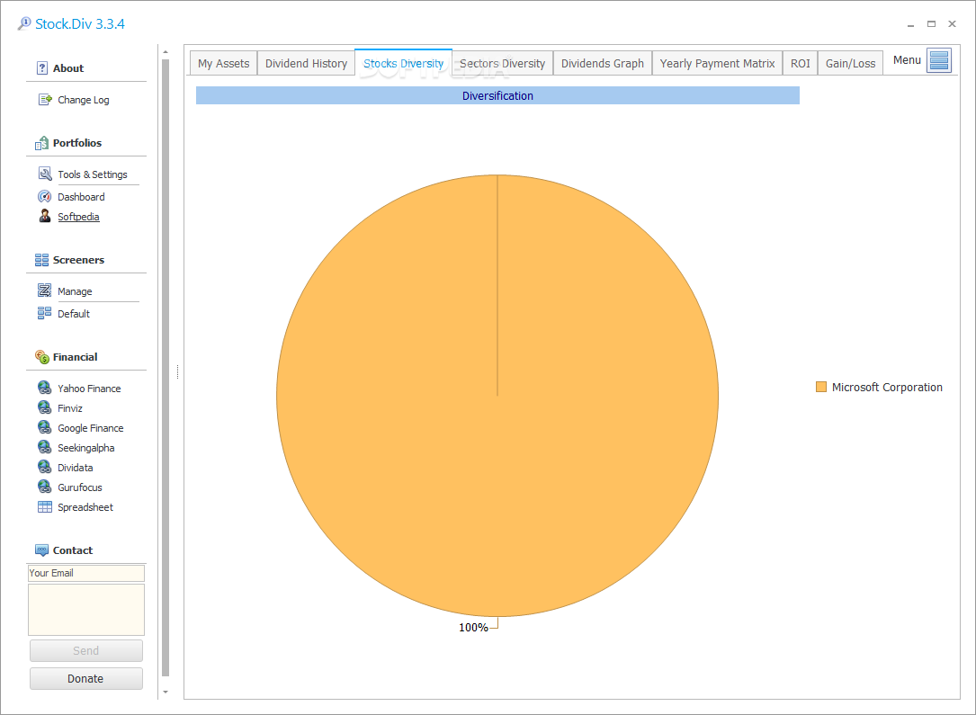Open the Google Finance link

[90, 428]
